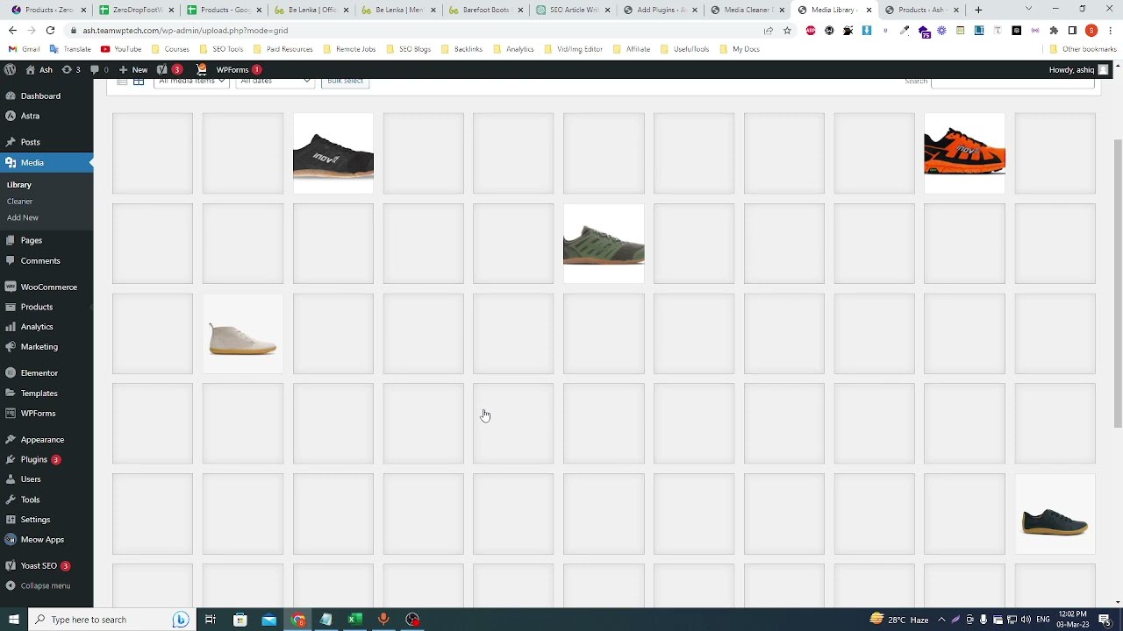The width and height of the screenshot is (1123, 631).
Task: Open the comments bubble in admin bar
Action: click(99, 69)
